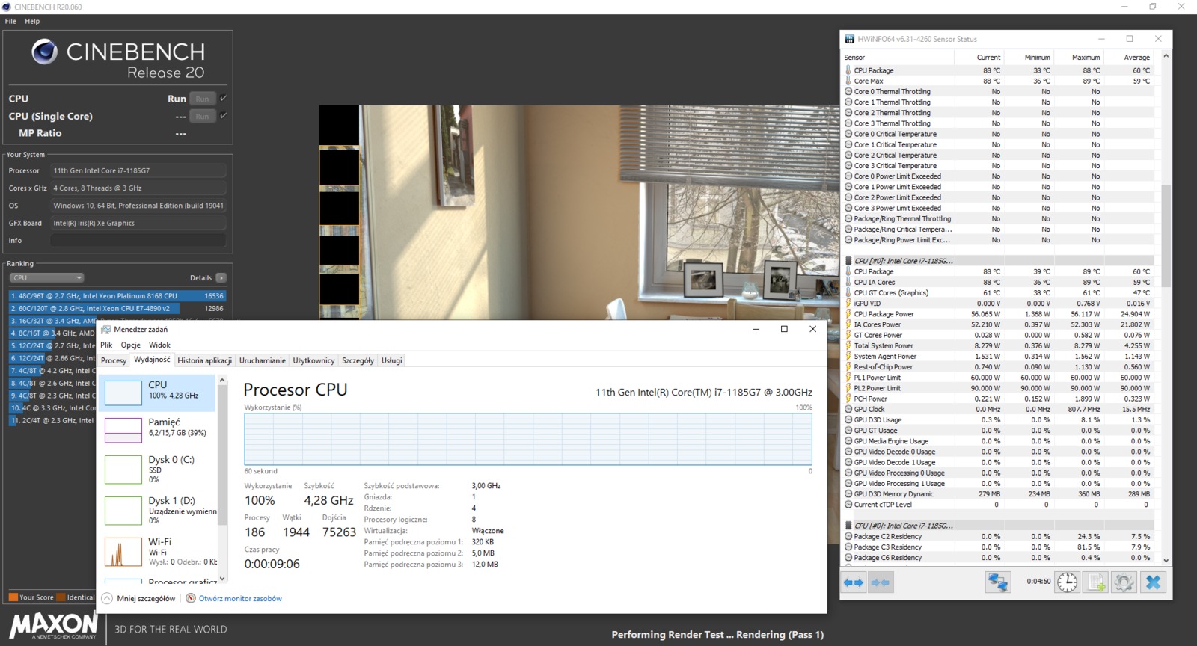Switch to Użytkownicy tab
The width and height of the screenshot is (1197, 646).
click(313, 360)
